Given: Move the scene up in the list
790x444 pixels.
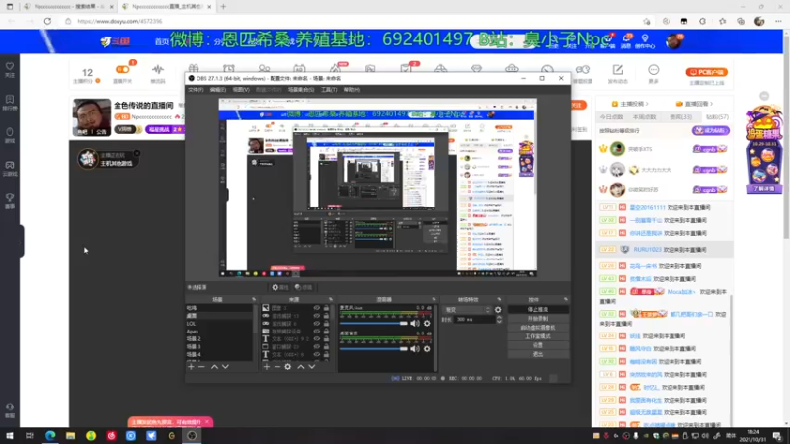Looking at the screenshot, I should pos(214,367).
